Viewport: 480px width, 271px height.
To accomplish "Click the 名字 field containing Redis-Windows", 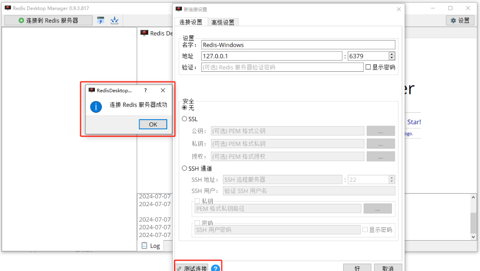I will [x=298, y=45].
